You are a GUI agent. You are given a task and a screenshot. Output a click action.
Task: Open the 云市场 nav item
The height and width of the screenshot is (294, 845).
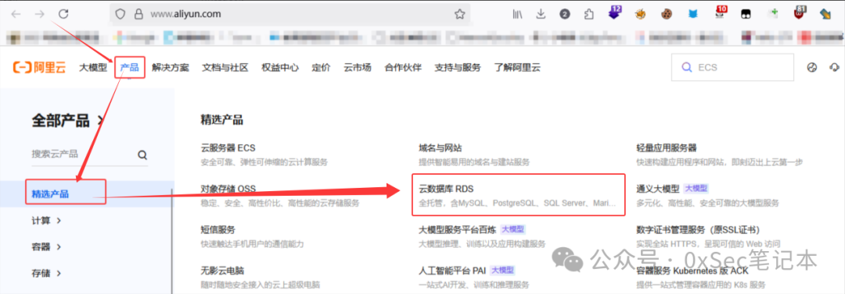pyautogui.click(x=358, y=68)
